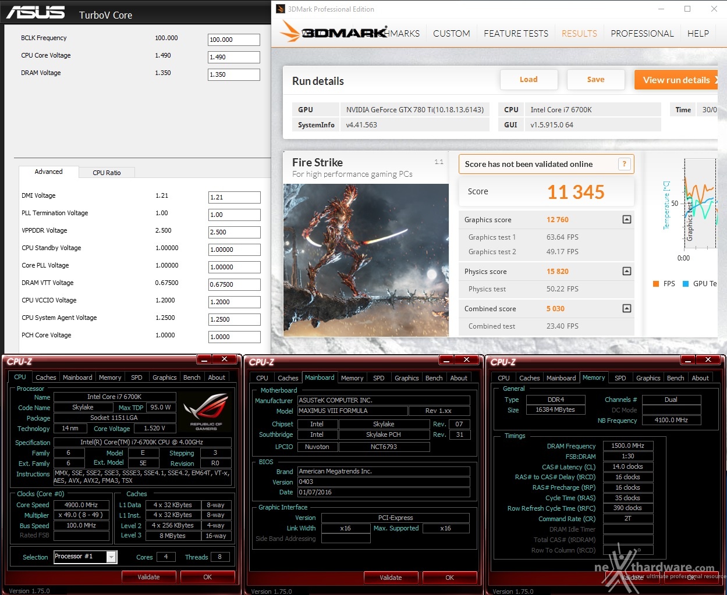Screen dimensions: 727x595
Task: Click the Graphics score value 12 760
Action: tap(558, 219)
